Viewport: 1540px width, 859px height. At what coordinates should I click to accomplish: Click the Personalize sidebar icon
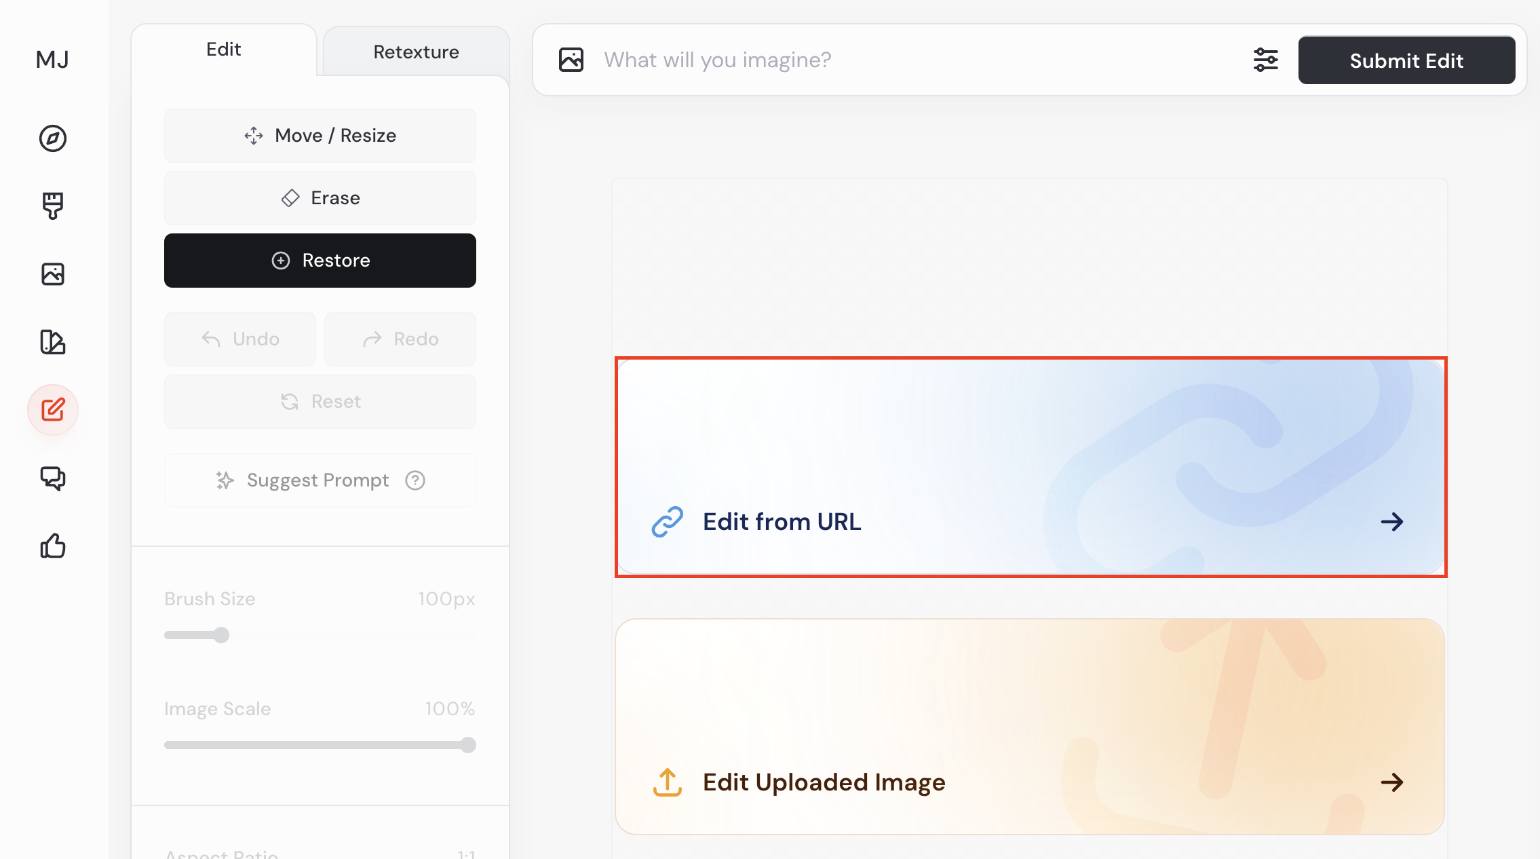pyautogui.click(x=53, y=342)
